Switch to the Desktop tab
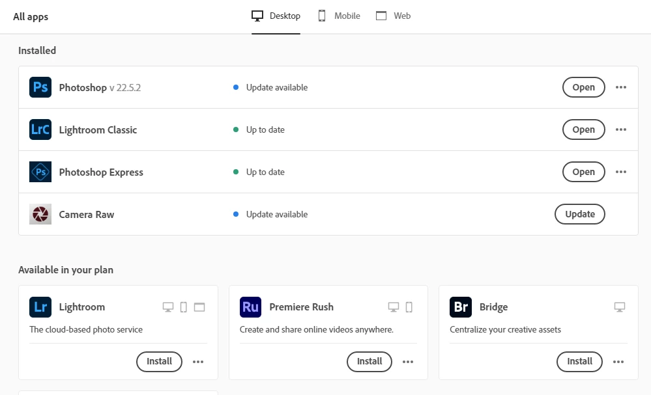The height and width of the screenshot is (395, 651). (x=276, y=16)
